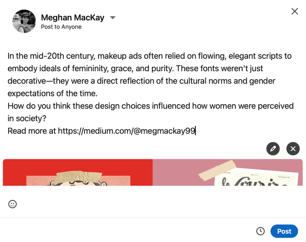Publish with the blue Post button

(x=284, y=231)
